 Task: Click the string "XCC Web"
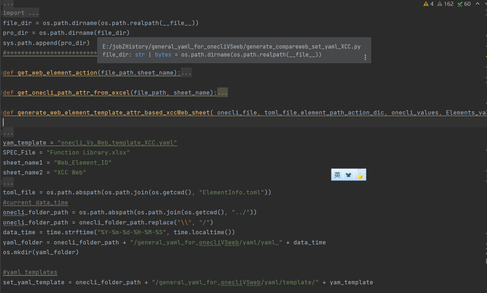70,173
